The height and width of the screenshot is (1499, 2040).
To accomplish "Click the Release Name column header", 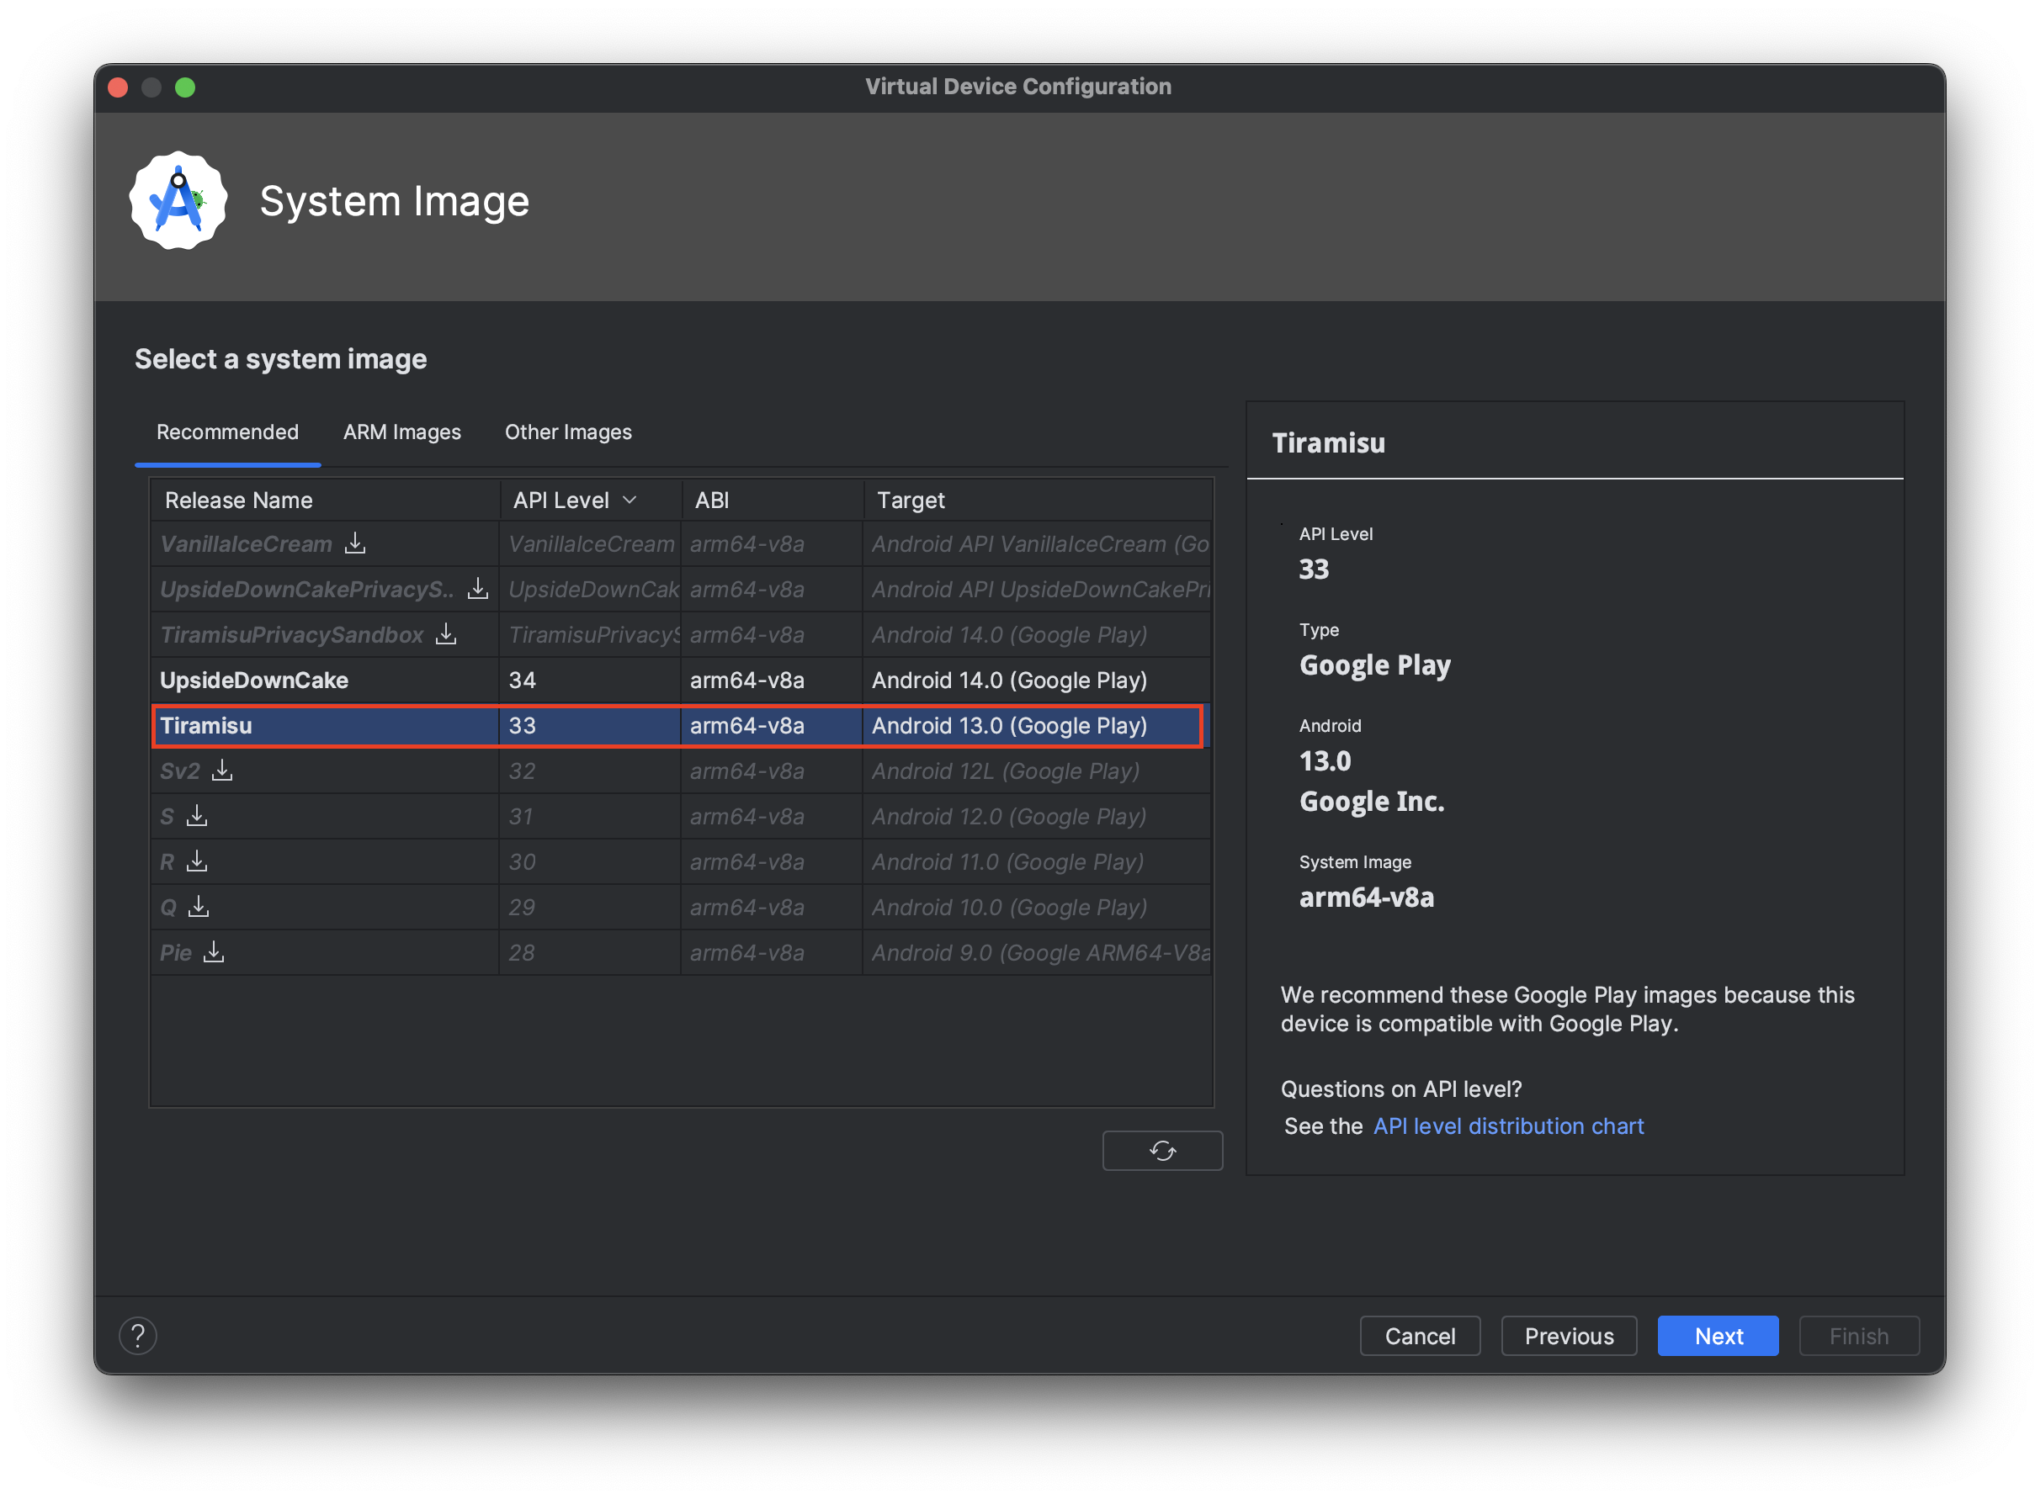I will [x=239, y=500].
